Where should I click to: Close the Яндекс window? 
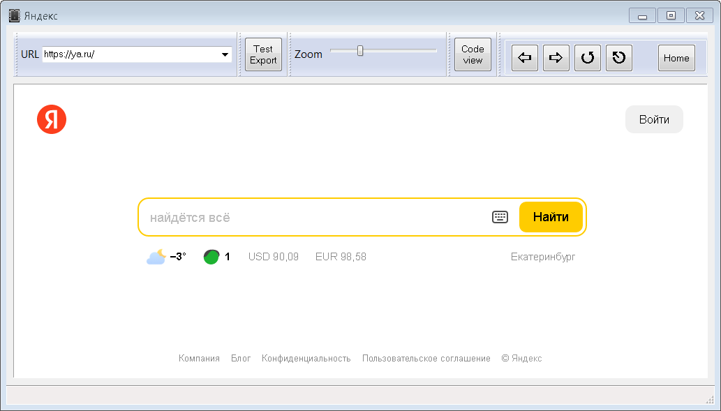(x=699, y=15)
